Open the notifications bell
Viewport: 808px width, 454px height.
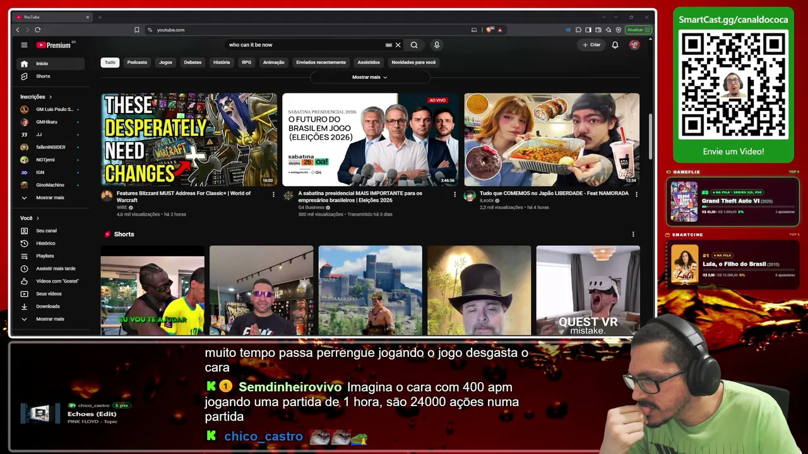click(615, 45)
